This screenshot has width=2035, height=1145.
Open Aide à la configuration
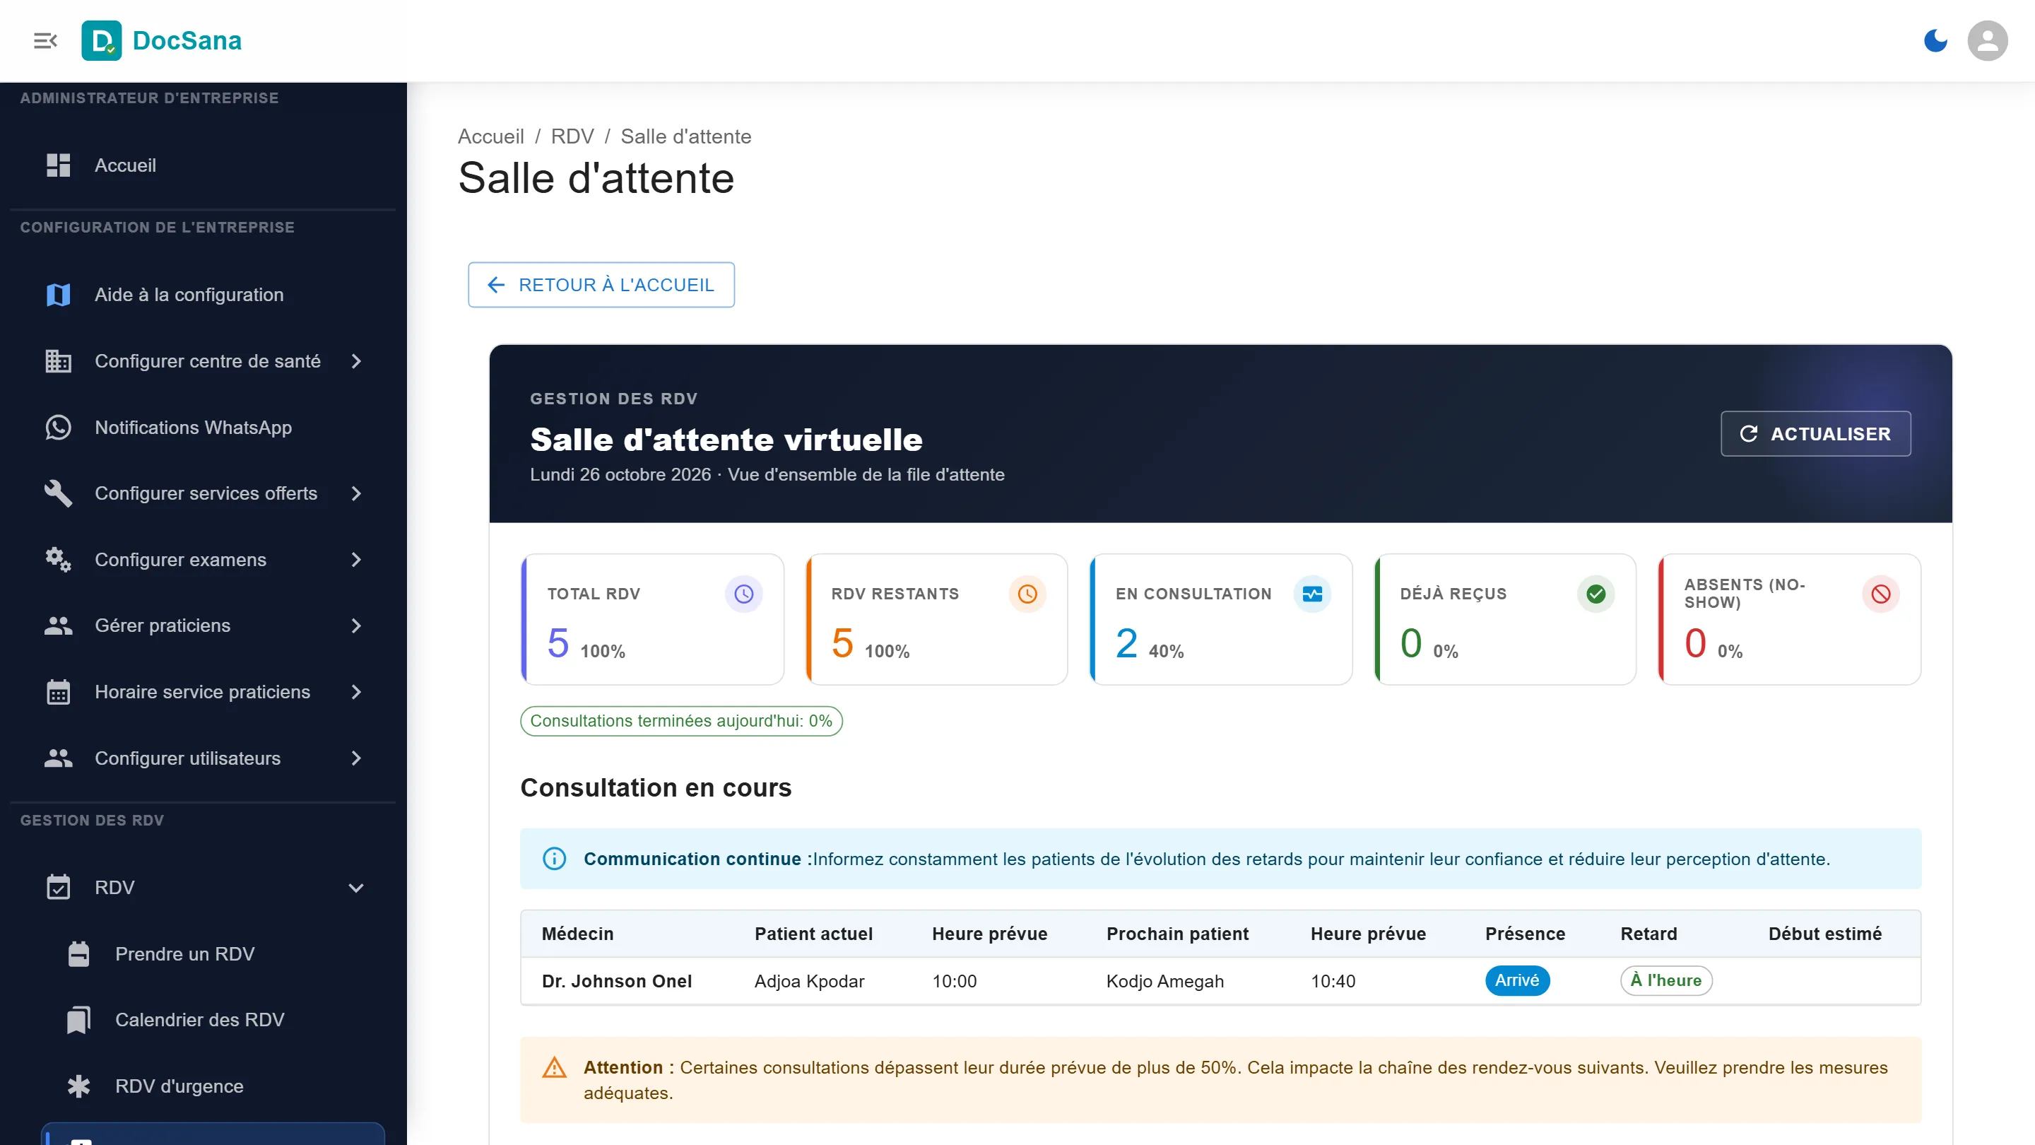203,295
